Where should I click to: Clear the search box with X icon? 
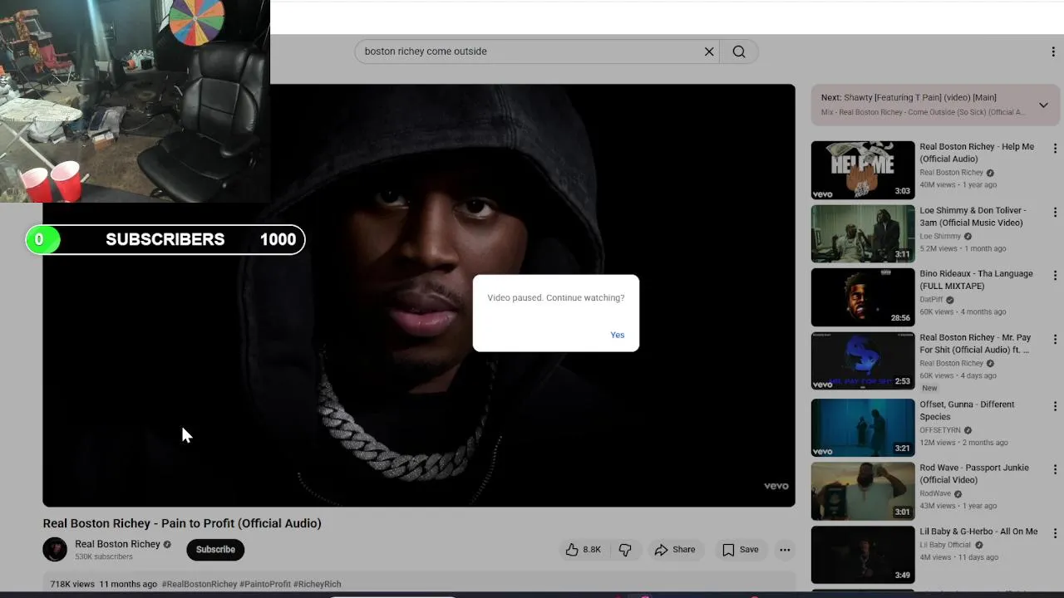(709, 51)
